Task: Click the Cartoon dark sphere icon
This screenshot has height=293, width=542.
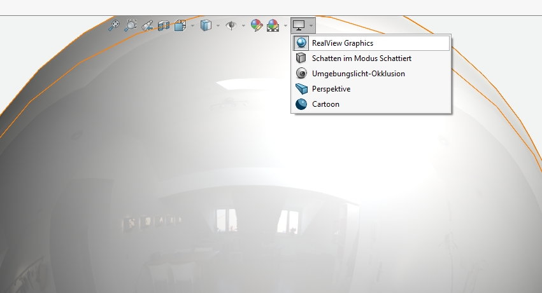Action: (301, 104)
